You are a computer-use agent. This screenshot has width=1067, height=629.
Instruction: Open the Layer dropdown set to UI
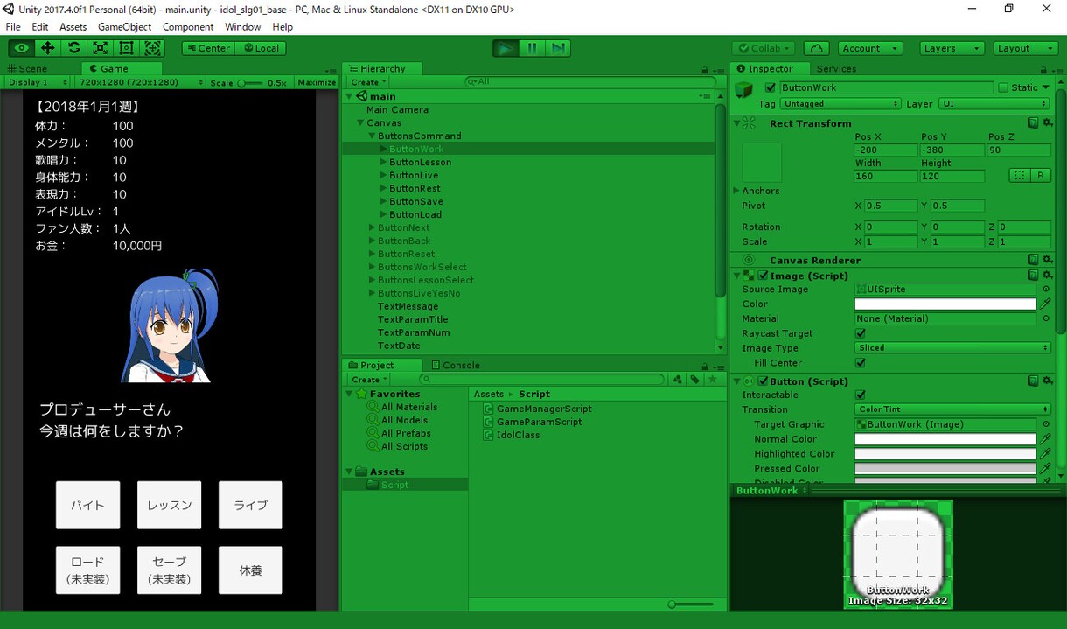click(995, 104)
